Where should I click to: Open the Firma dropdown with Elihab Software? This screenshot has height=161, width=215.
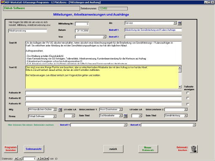click(x=55, y=116)
